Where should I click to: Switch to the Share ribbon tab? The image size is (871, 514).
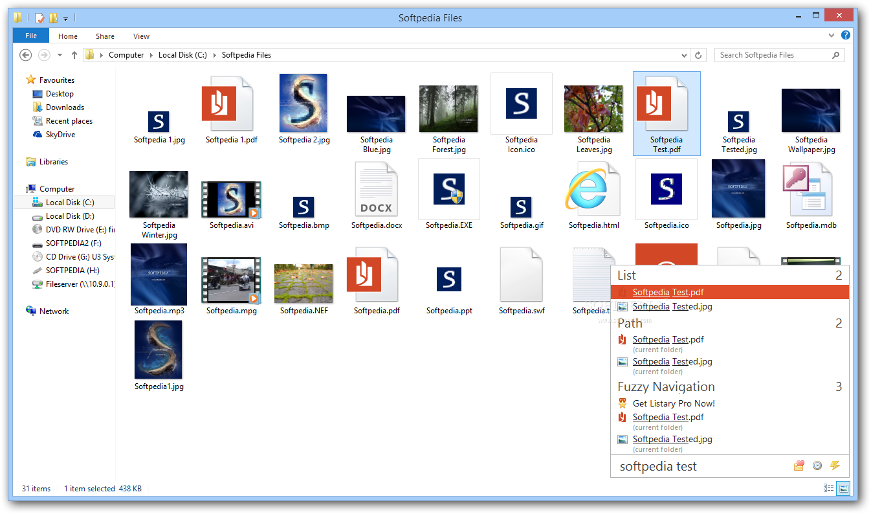click(105, 36)
